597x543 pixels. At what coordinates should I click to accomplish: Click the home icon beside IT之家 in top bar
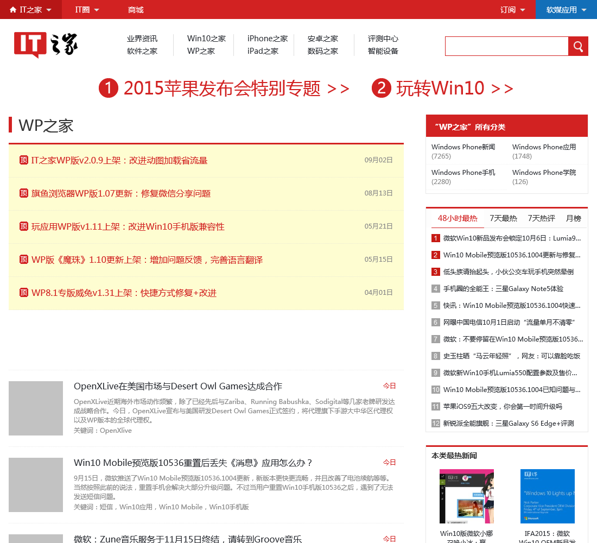pos(13,10)
